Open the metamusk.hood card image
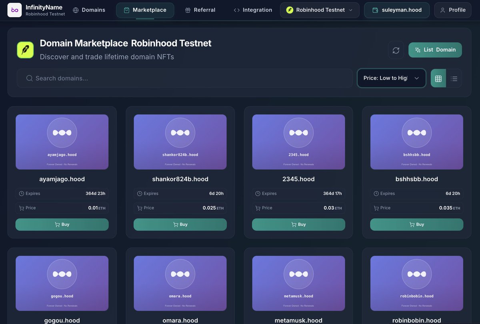Viewport: 480px width, 324px height. pyautogui.click(x=298, y=284)
